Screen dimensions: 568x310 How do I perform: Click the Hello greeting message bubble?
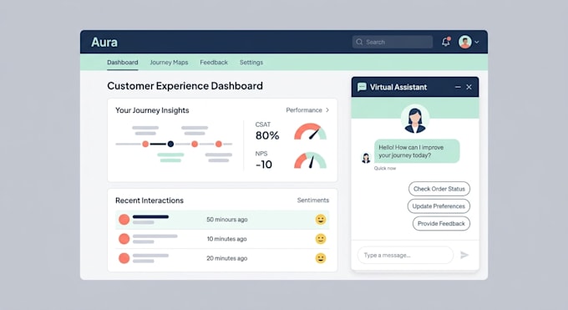click(x=417, y=151)
